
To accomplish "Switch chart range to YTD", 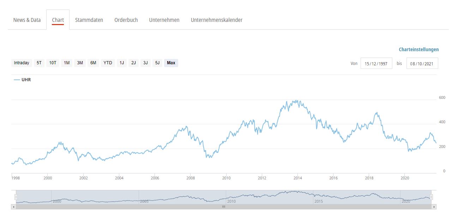I will 108,63.
